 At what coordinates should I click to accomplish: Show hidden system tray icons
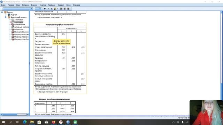click(x=174, y=122)
